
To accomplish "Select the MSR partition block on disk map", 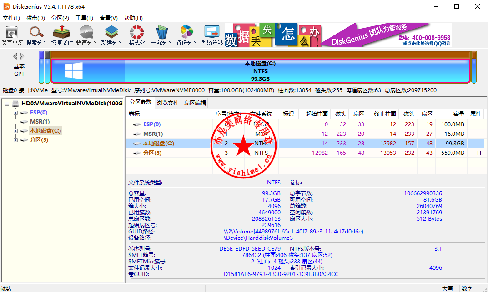I will pyautogui.click(x=47, y=67).
